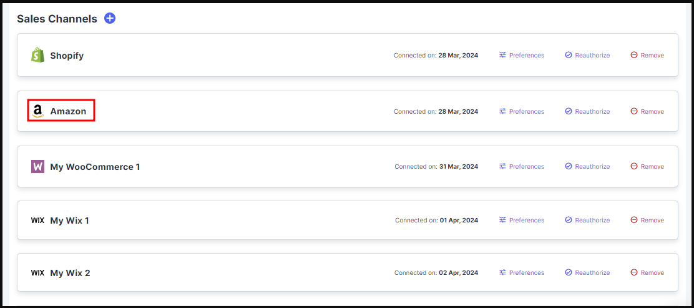Open Preferences for Amazon channel
The width and height of the screenshot is (694, 308).
tap(522, 111)
